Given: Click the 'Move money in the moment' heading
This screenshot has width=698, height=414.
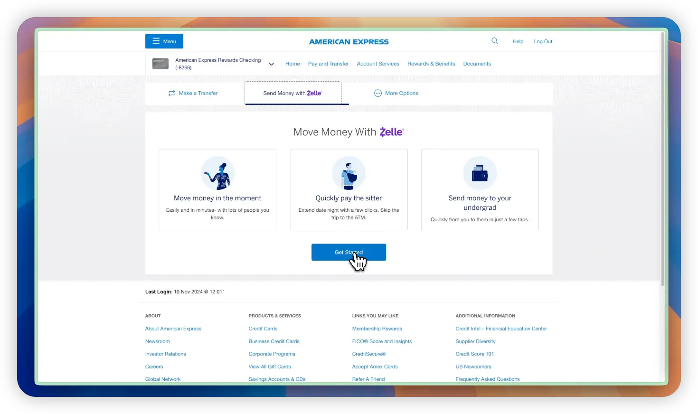Looking at the screenshot, I should 217,198.
